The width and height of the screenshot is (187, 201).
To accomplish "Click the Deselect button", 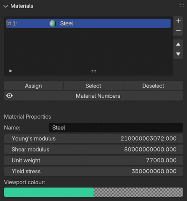I will (x=153, y=86).
